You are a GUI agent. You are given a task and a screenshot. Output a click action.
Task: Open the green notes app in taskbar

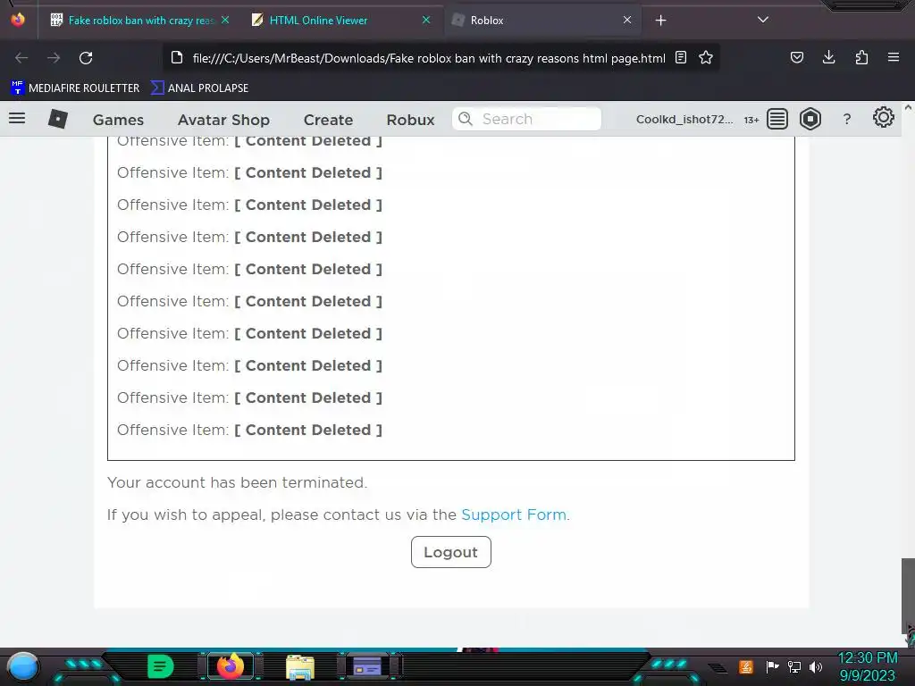(160, 666)
